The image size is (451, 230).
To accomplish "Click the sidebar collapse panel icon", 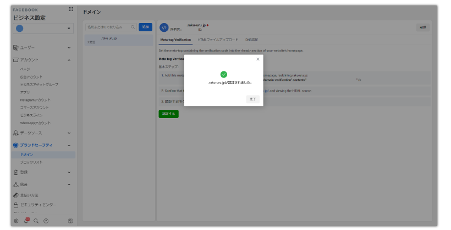I will click(70, 221).
